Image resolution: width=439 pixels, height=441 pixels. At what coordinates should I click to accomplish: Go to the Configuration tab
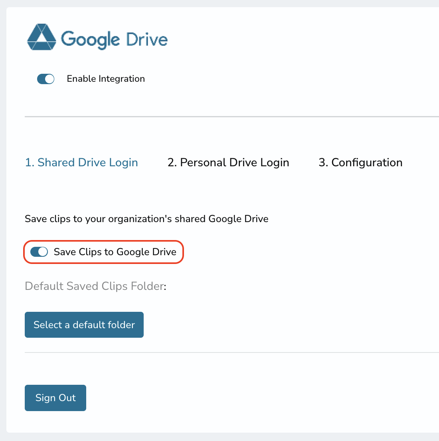[360, 163]
